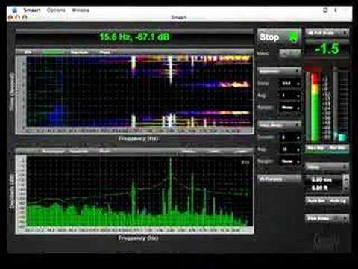Collapse the Spectrum settings section header
The height and width of the screenshot is (269, 358).
[279, 72]
